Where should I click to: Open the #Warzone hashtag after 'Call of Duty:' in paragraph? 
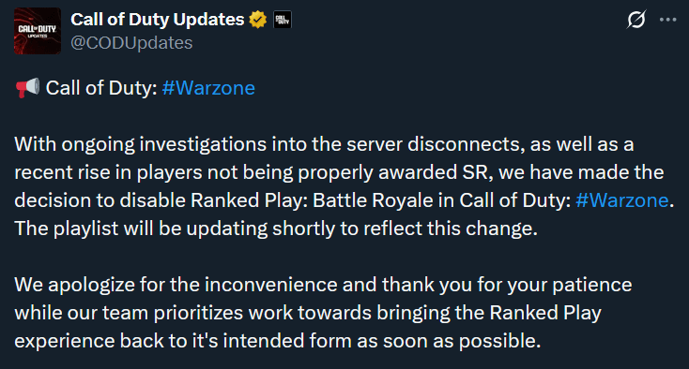click(621, 200)
